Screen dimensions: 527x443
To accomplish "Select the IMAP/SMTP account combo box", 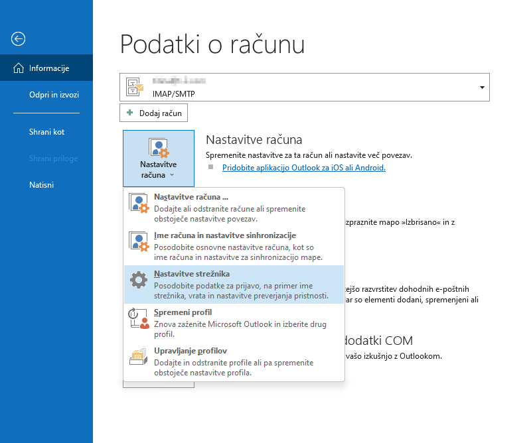I will (x=305, y=88).
